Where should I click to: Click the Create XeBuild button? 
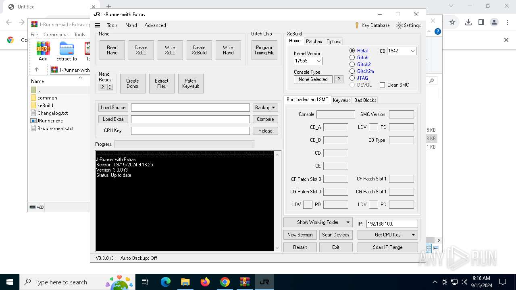pos(199,50)
